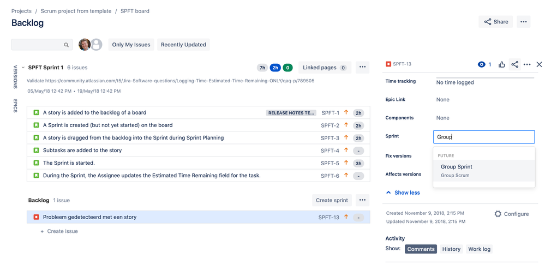The image size is (545, 265).
Task: Toggle the Recently Updated quick filter
Action: [183, 45]
